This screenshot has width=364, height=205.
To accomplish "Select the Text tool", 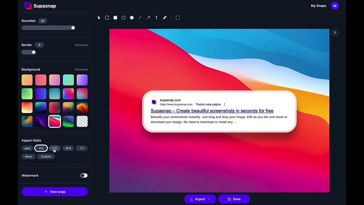I will 156,18.
